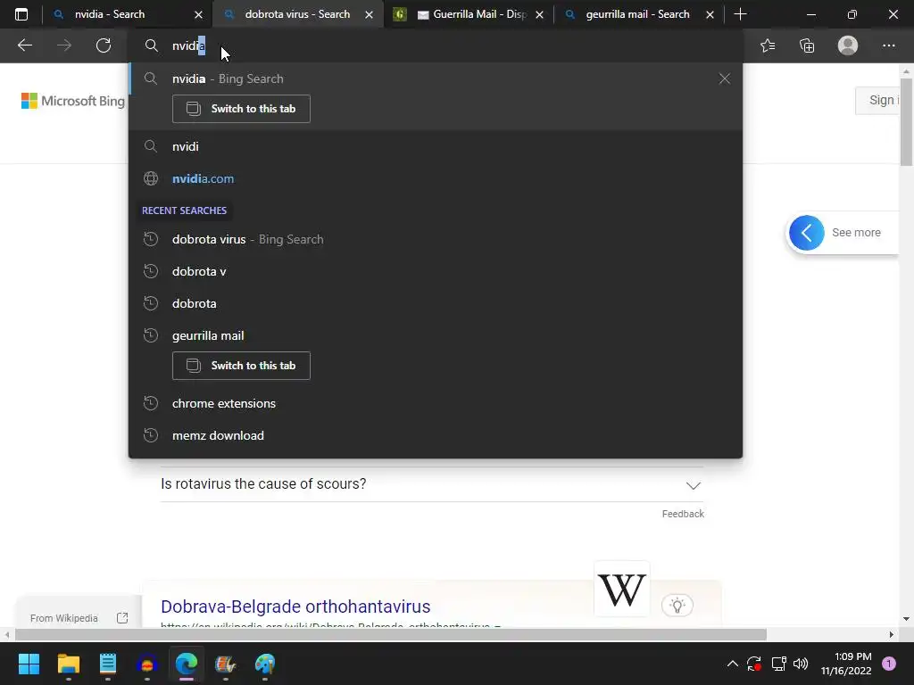
Task: Open the From Wikipedia external link icon
Action: coord(122,618)
